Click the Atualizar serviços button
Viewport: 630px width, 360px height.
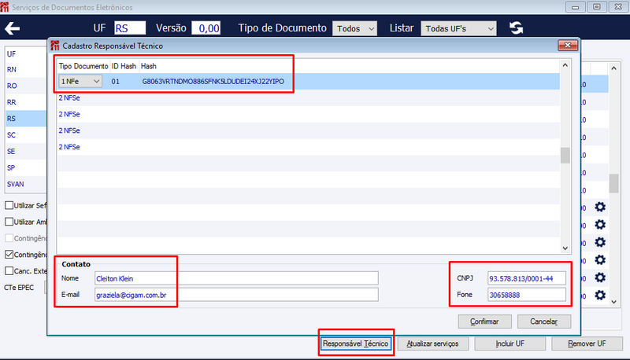[432, 343]
